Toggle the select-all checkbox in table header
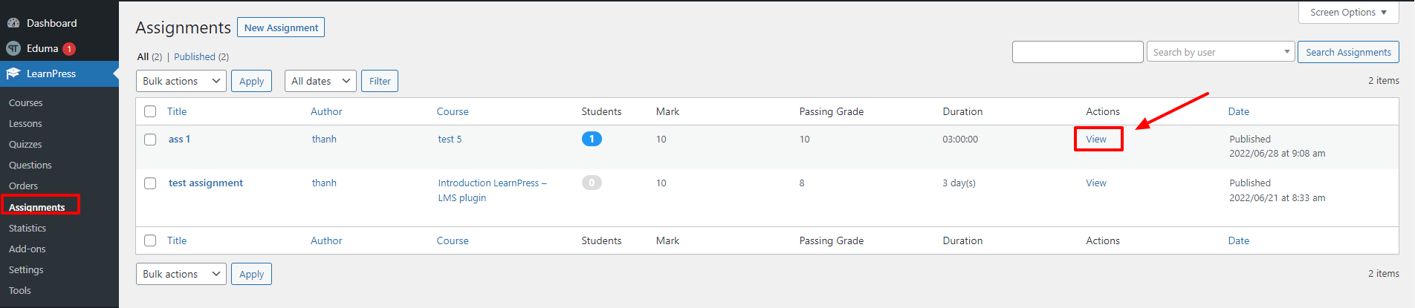The width and height of the screenshot is (1415, 308). (150, 111)
